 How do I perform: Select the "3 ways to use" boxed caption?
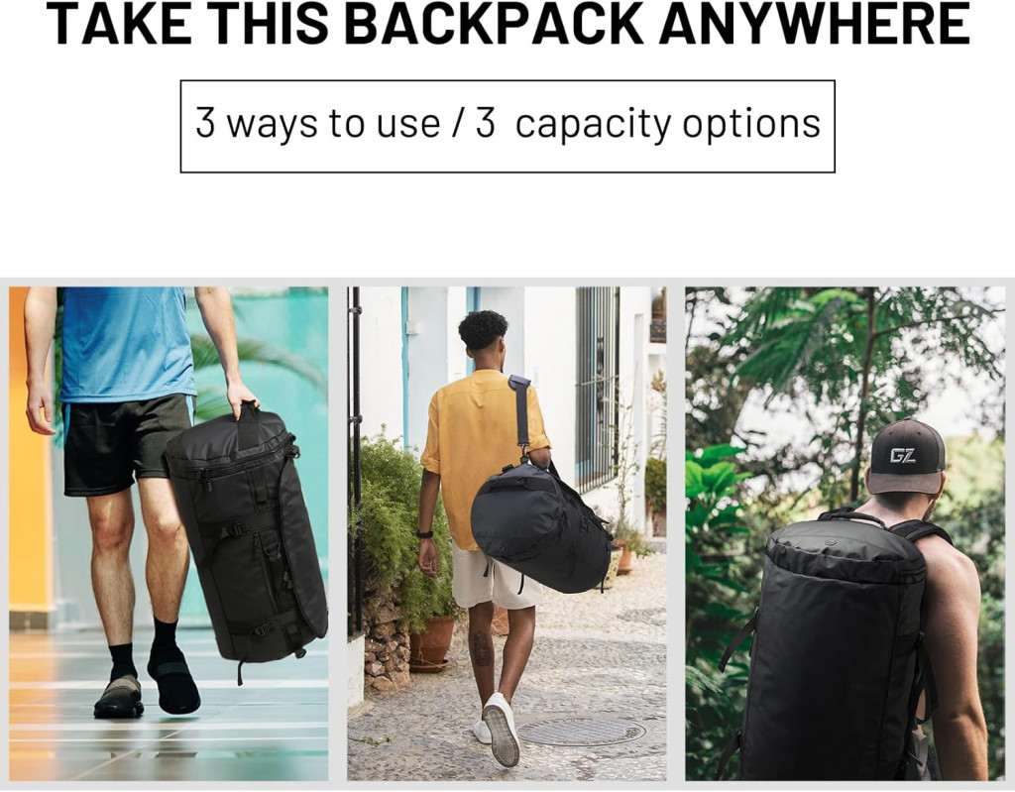point(507,126)
